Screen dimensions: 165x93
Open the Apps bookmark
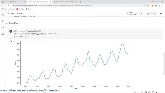pyautogui.click(x=4, y=9)
